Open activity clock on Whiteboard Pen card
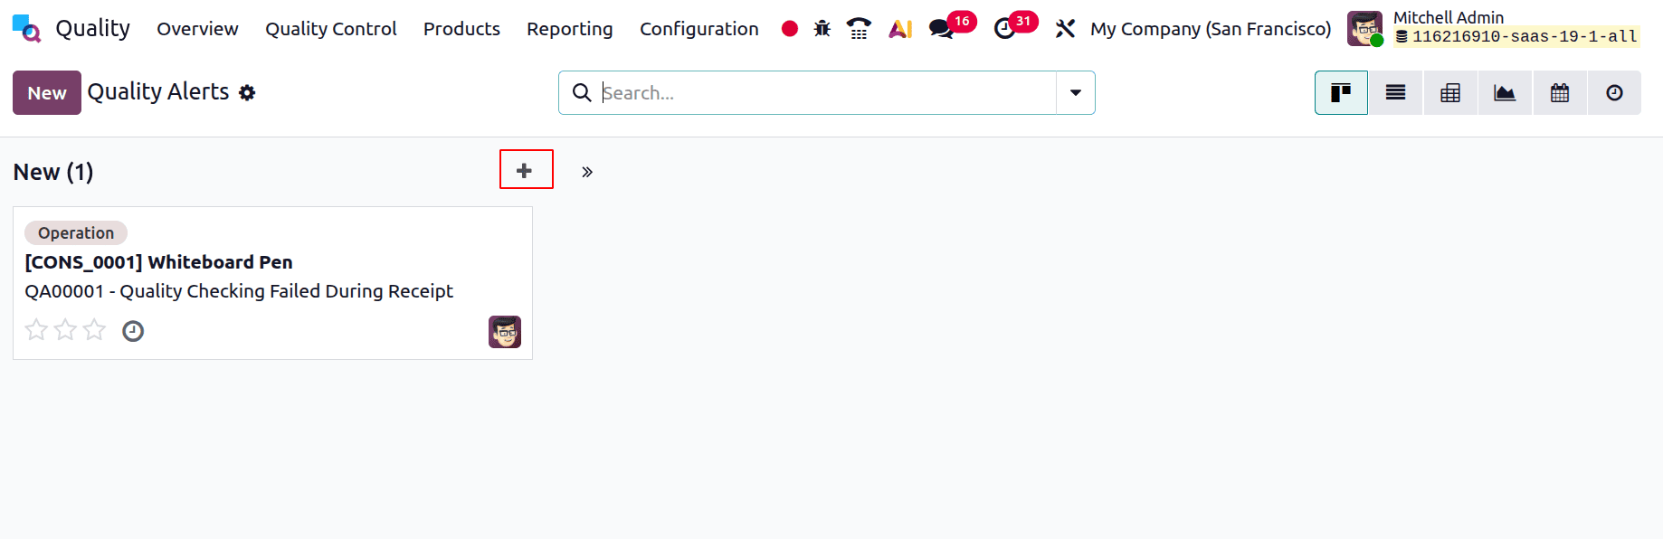Screen dimensions: 1663x539 click(x=133, y=331)
